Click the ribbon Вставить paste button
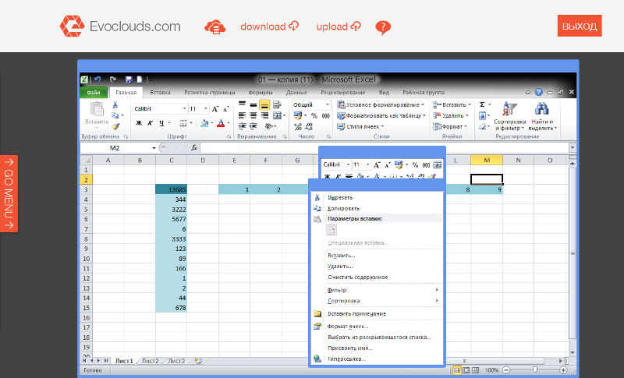Image resolution: width=624 pixels, height=378 pixels. (x=97, y=113)
